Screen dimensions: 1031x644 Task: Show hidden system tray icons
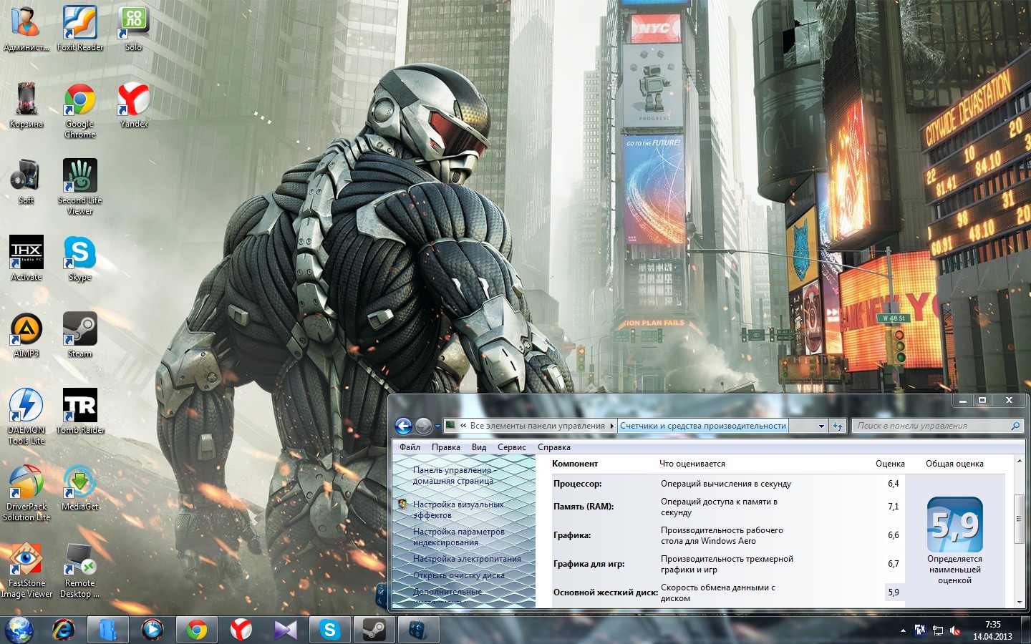(903, 630)
